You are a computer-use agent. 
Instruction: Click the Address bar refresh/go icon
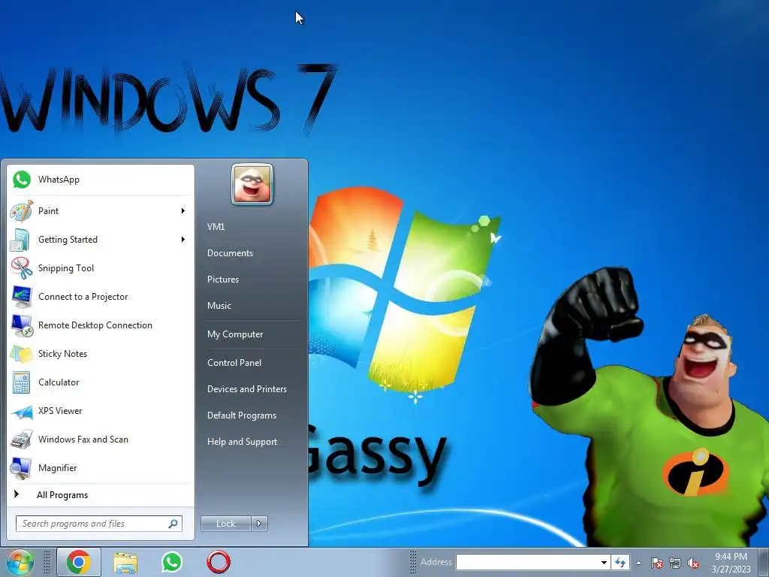(620, 562)
